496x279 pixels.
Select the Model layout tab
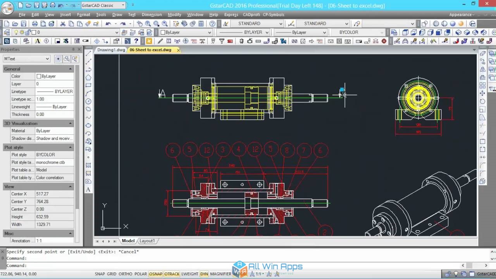coord(128,241)
